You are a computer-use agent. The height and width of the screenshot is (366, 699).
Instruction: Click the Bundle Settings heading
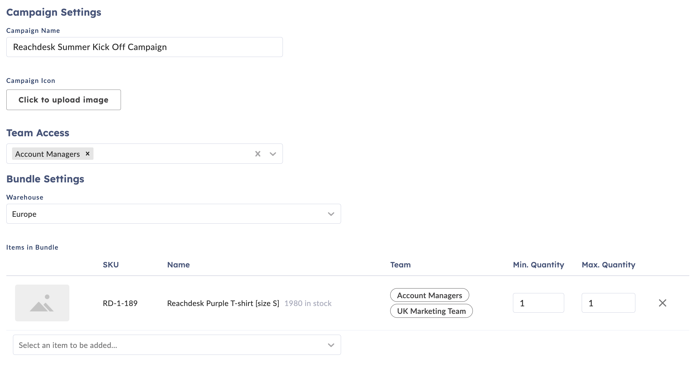(x=45, y=179)
